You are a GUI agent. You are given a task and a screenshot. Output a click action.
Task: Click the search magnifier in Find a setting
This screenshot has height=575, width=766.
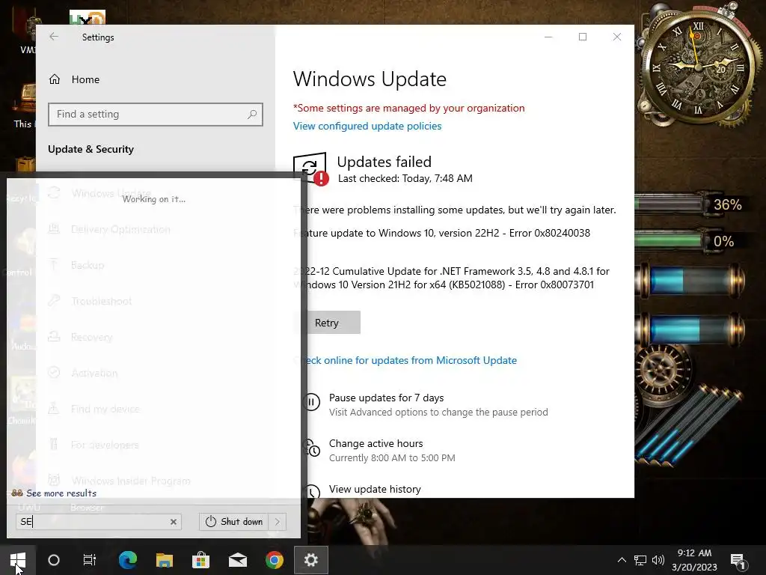point(252,115)
